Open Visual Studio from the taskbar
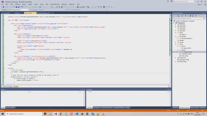 pos(56,114)
